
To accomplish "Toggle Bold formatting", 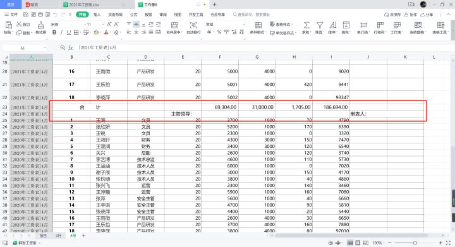I will [54, 32].
